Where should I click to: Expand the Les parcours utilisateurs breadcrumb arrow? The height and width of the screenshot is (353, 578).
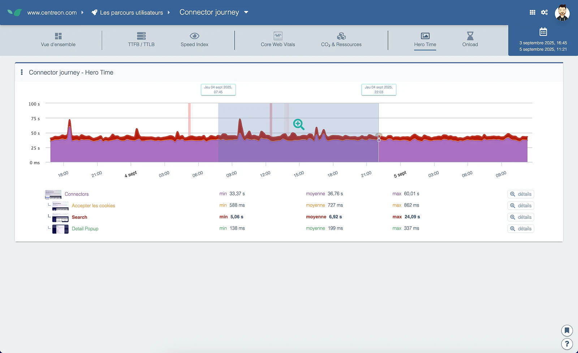point(168,13)
